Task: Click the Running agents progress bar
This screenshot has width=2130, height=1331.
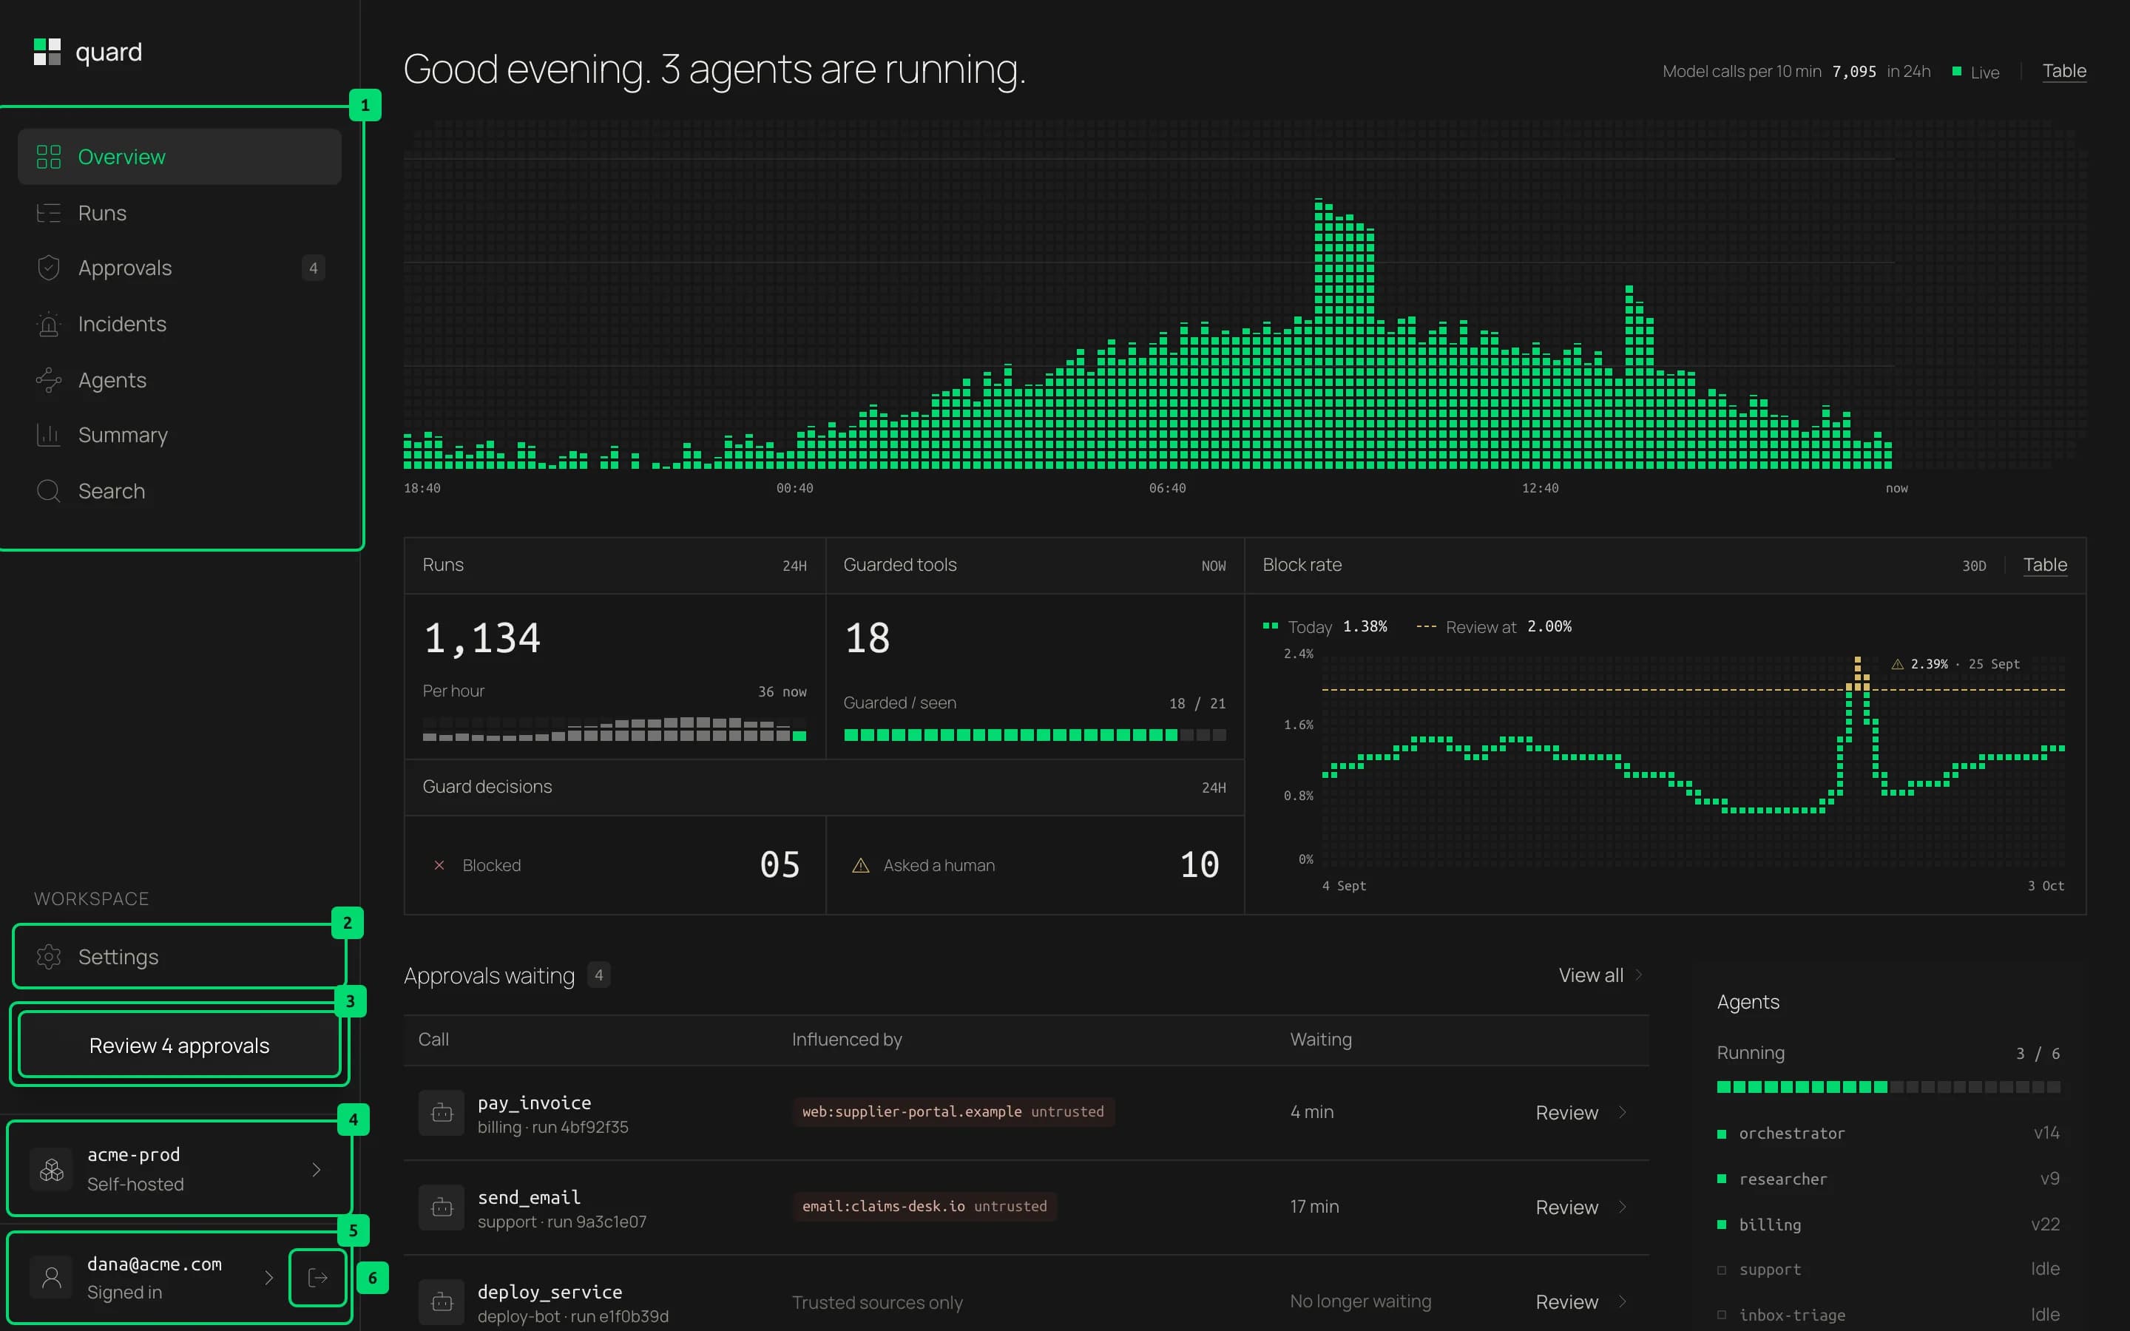Action: click(1888, 1087)
